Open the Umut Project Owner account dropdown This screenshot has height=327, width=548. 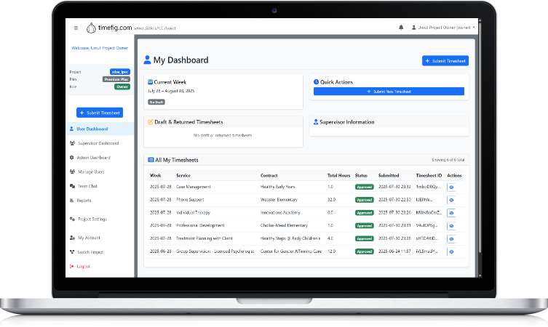(x=442, y=28)
